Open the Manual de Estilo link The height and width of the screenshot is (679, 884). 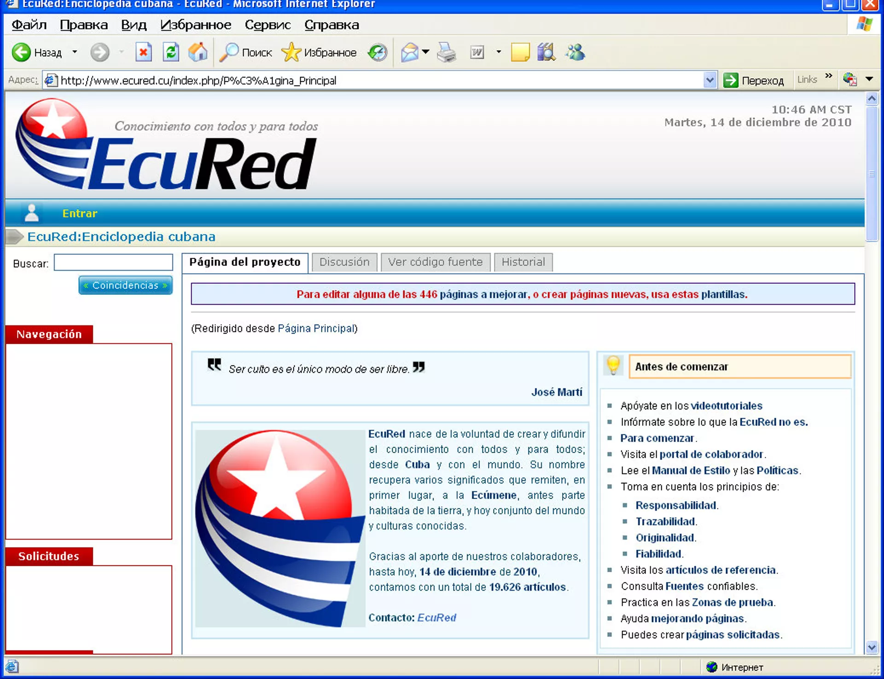691,471
